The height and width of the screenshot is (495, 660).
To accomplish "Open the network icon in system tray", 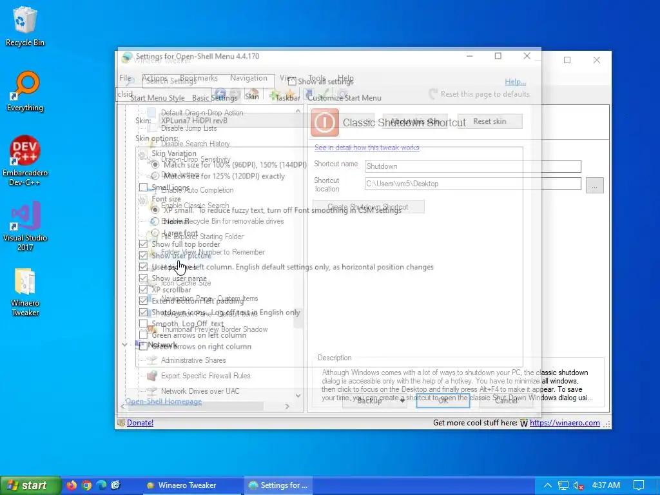I will (563, 486).
